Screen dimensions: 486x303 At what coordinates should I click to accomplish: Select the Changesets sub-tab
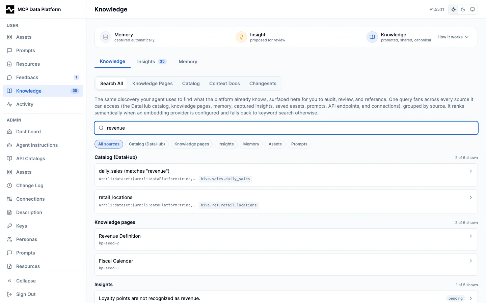click(x=263, y=83)
